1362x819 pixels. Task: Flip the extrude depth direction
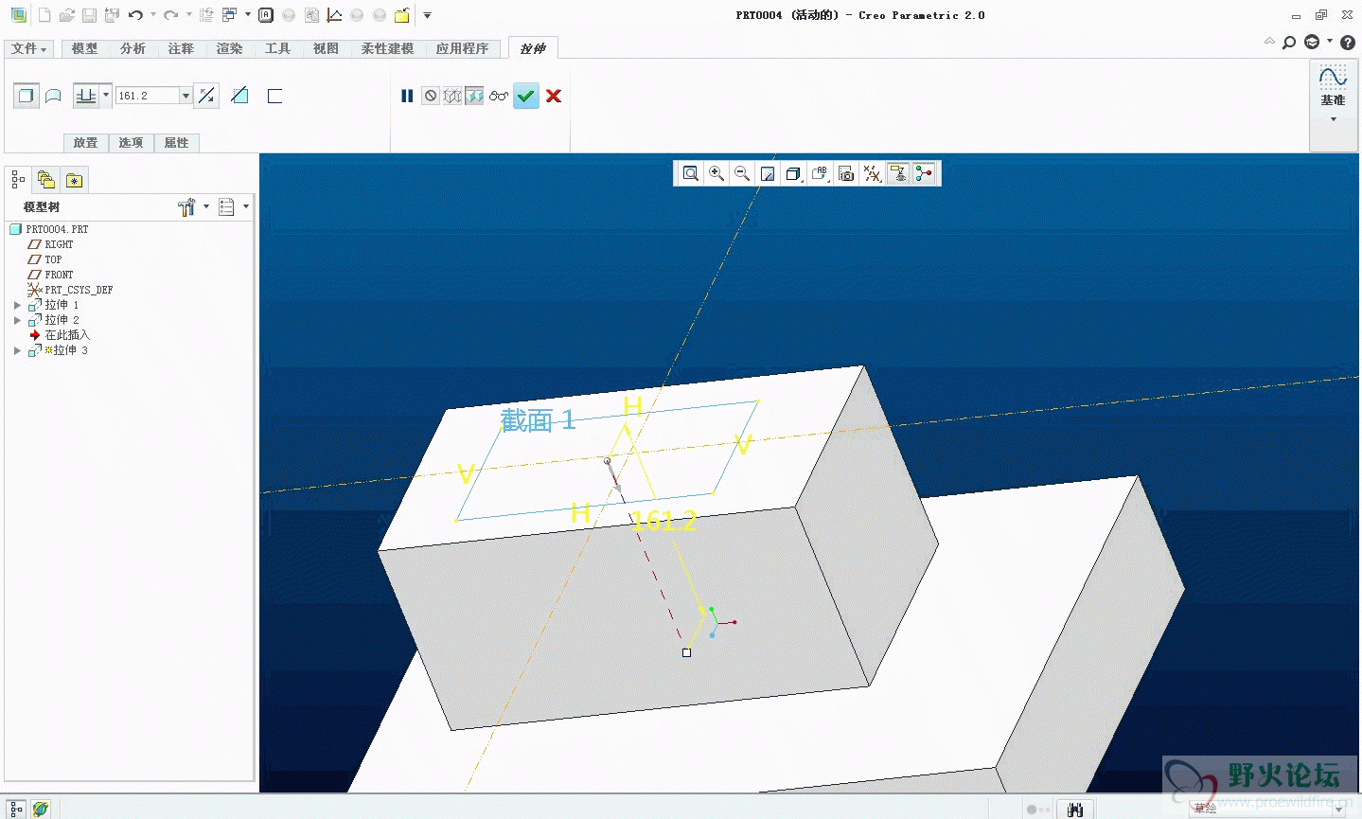[206, 96]
